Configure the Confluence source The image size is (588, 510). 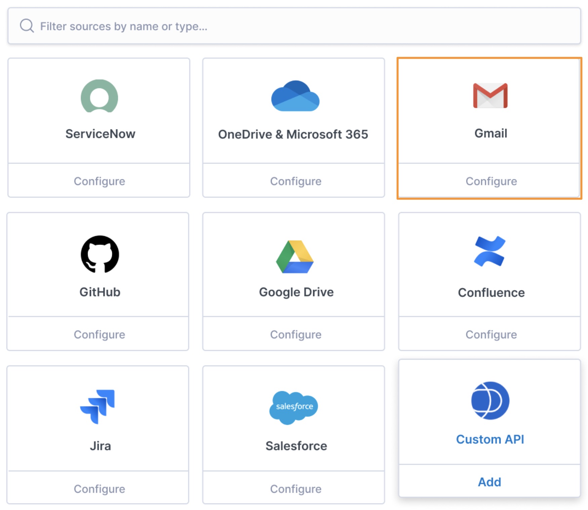tap(491, 334)
